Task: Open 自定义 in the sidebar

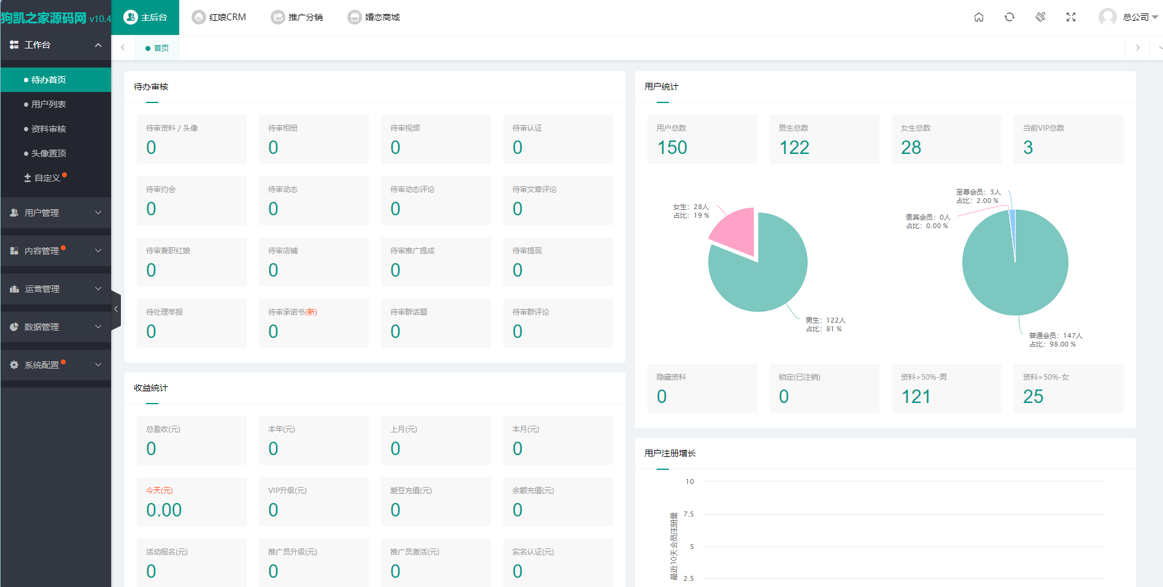Action: pyautogui.click(x=47, y=178)
